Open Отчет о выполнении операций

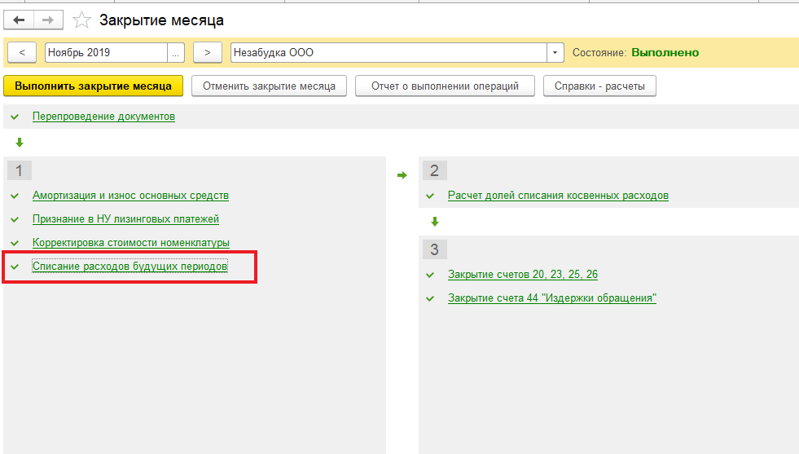click(445, 86)
